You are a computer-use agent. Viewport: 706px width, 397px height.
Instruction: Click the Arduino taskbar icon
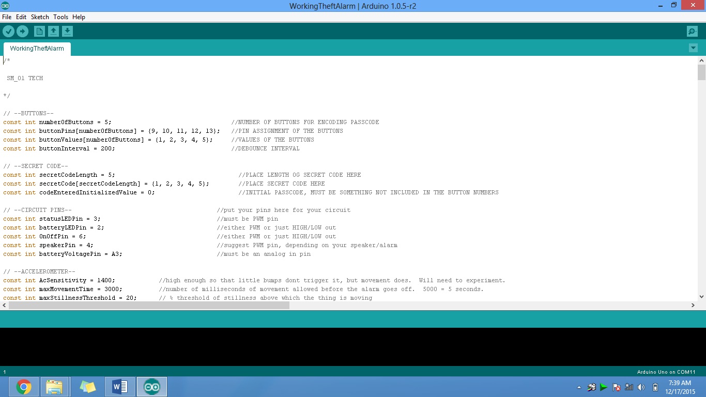[x=152, y=387]
